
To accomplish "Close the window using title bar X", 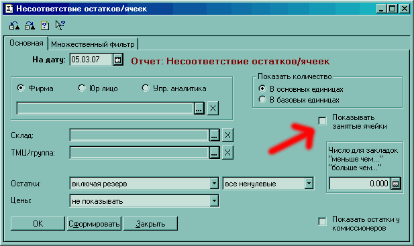I will pos(404,9).
